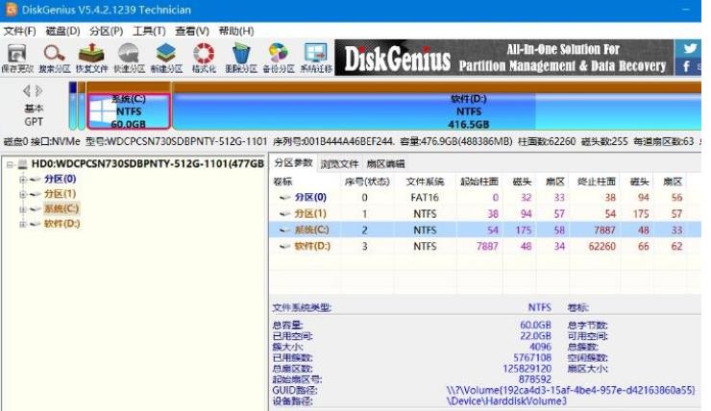711x411 pixels.
Task: Click the starting sector value 878592
Action: 535,379
